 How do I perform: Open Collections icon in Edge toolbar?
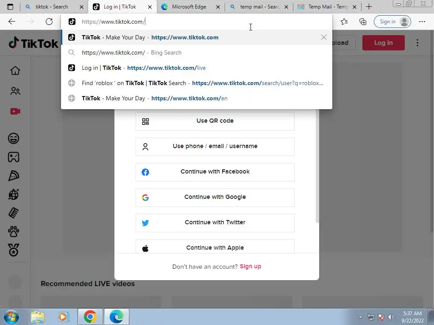tap(363, 22)
